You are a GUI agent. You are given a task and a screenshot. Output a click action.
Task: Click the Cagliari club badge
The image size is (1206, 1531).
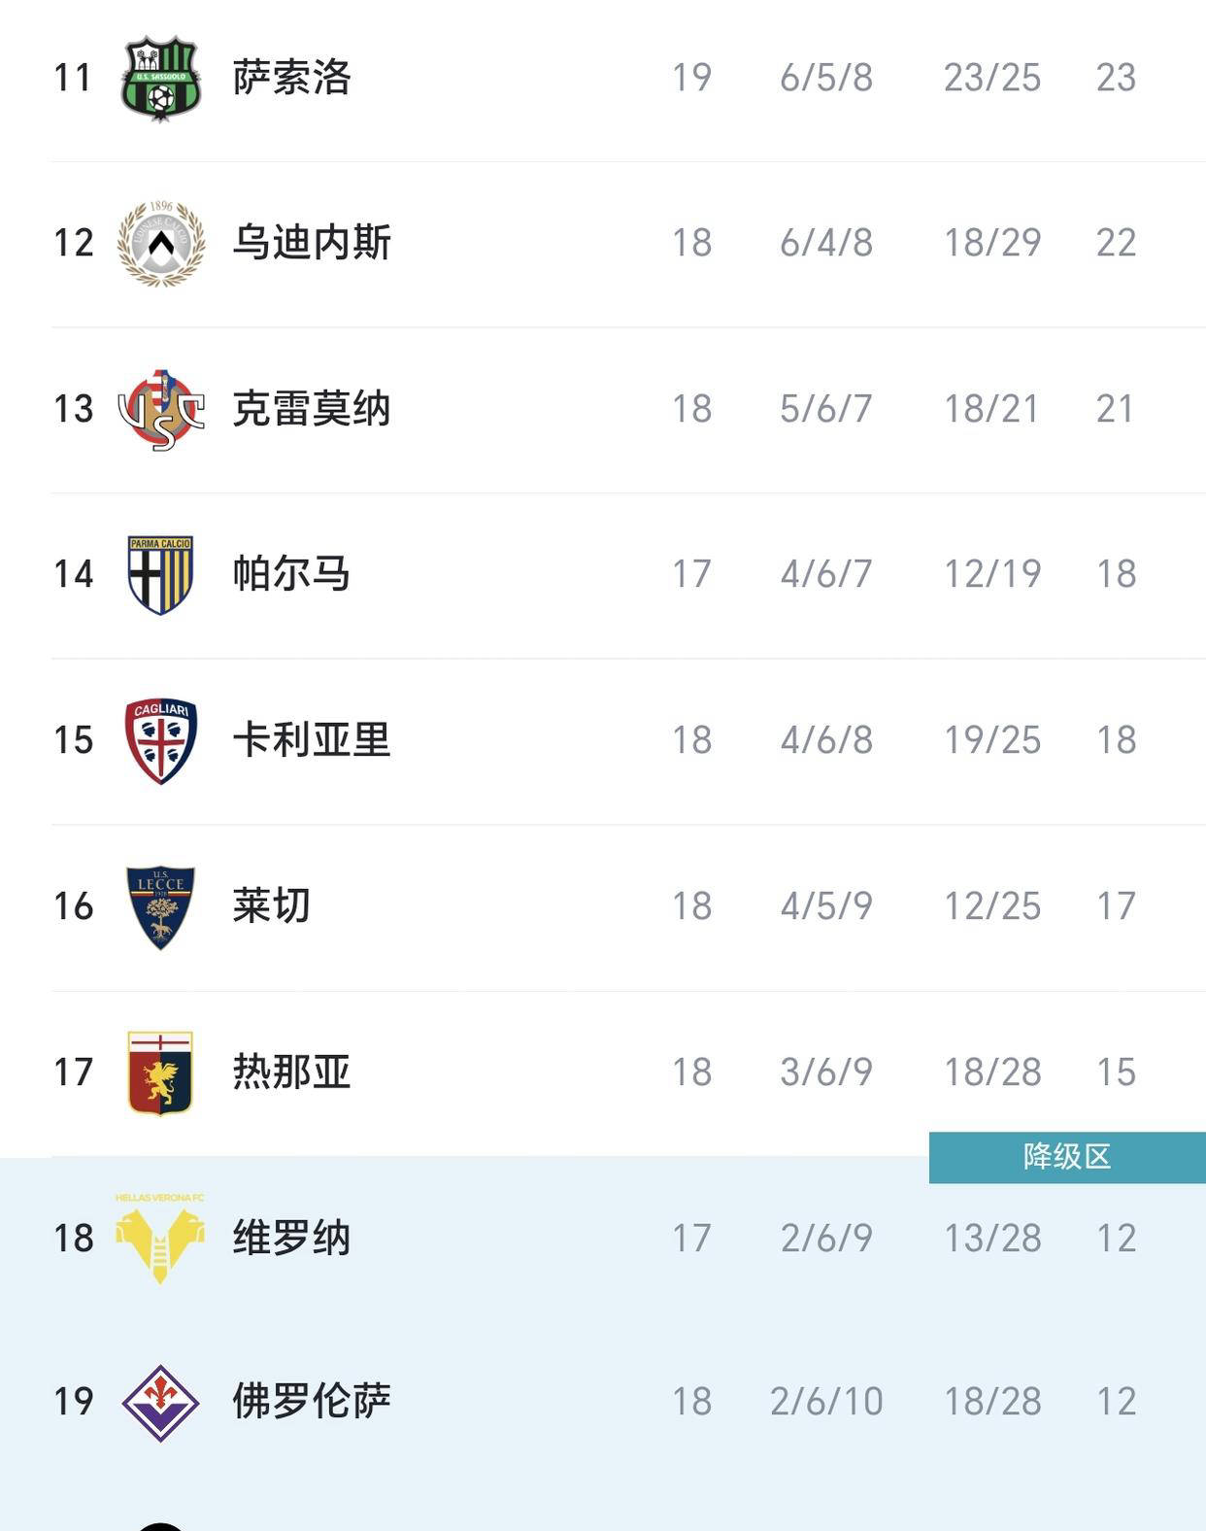point(161,740)
